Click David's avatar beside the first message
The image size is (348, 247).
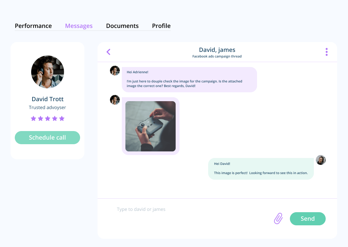tap(115, 71)
